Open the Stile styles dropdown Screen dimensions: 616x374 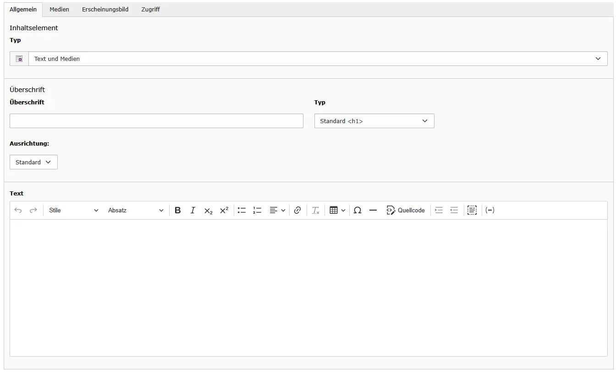pyautogui.click(x=74, y=211)
